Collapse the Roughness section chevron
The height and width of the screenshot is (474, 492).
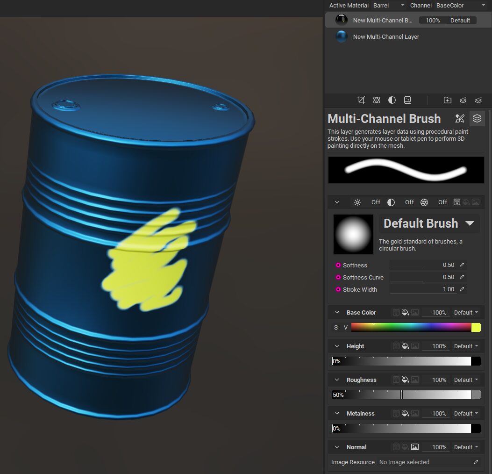(x=336, y=380)
